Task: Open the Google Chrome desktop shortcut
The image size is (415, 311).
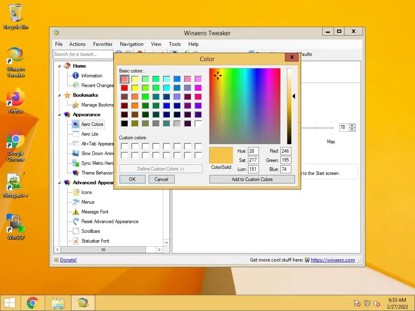Action: (16, 146)
